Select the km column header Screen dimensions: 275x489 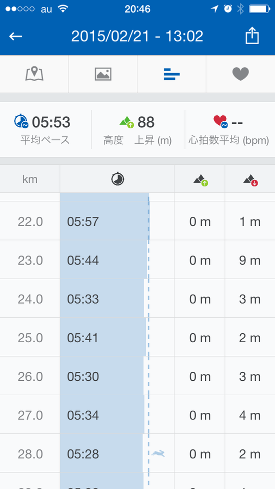30,179
